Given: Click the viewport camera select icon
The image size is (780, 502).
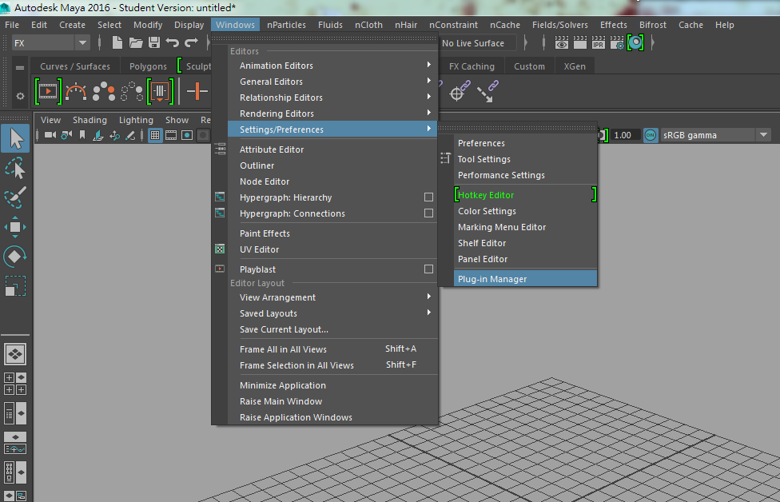Looking at the screenshot, I should (50, 135).
